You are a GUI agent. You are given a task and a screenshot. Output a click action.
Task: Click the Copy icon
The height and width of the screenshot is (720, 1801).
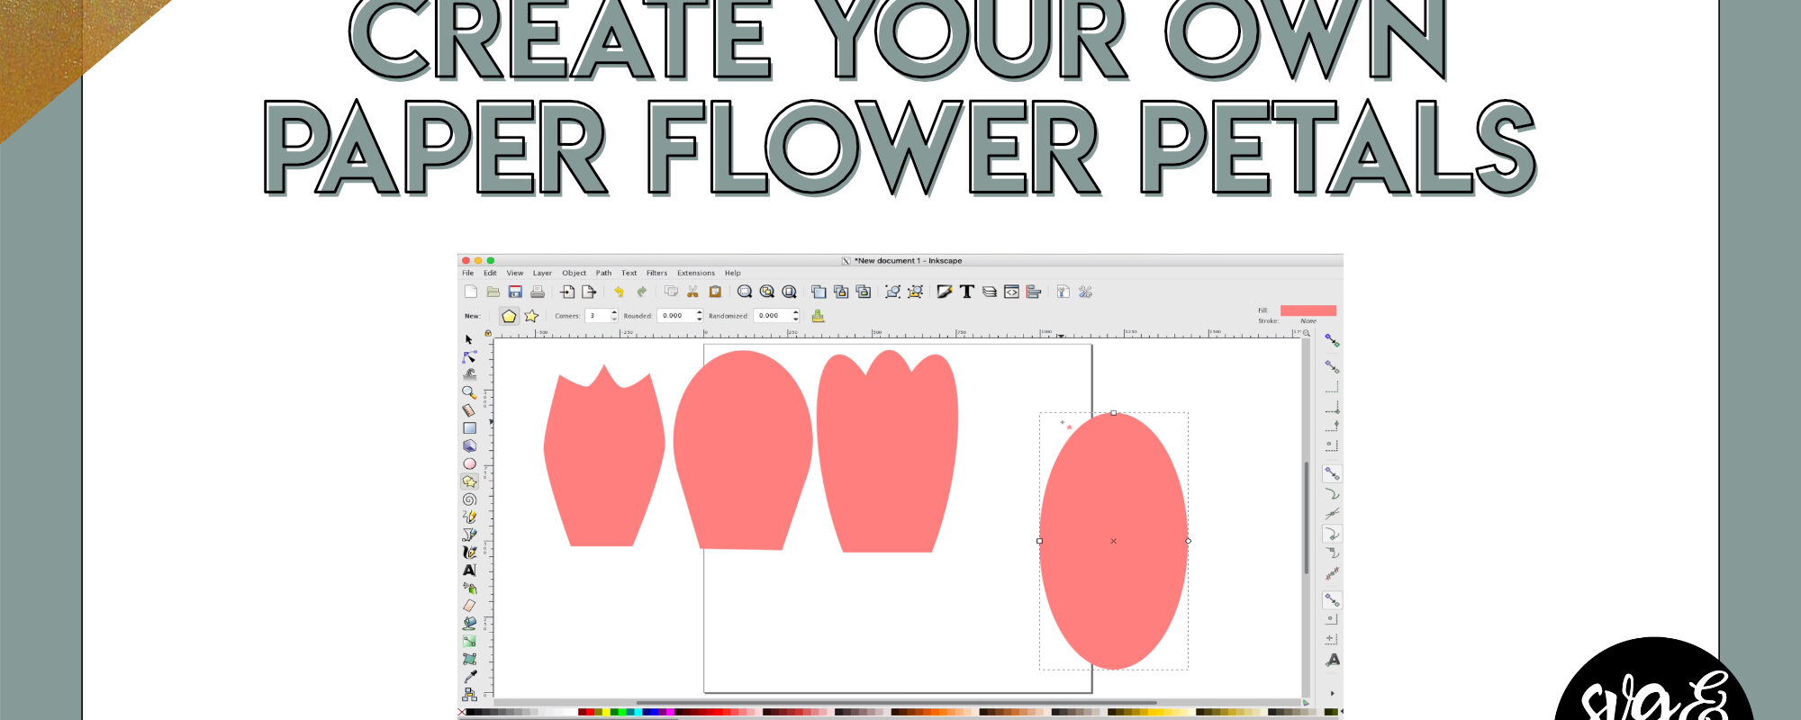[x=671, y=292]
